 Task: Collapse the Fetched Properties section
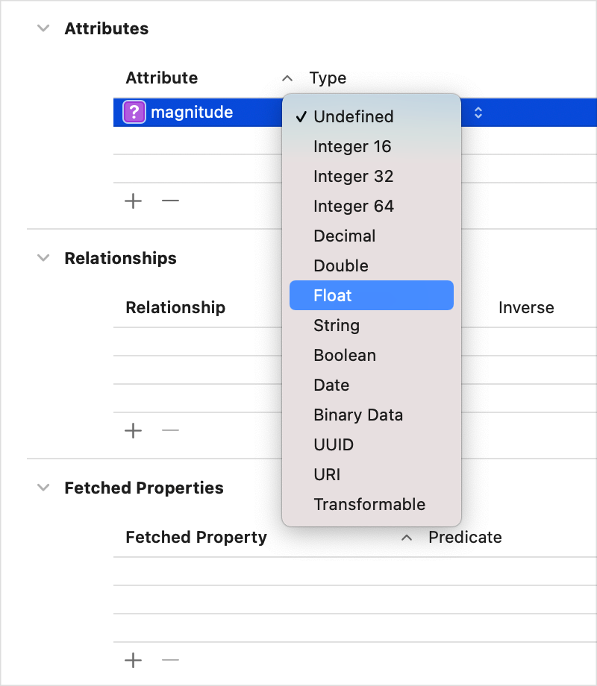coord(43,488)
